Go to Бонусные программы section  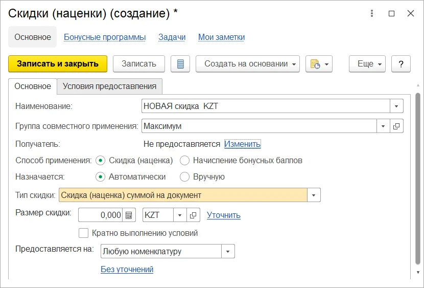pyautogui.click(x=105, y=37)
